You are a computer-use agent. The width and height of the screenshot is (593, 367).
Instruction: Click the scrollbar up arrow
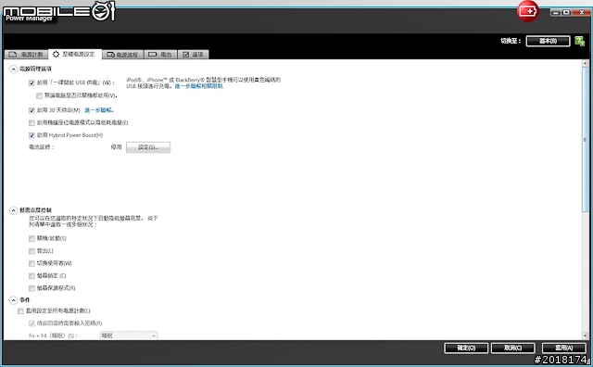pyautogui.click(x=585, y=64)
